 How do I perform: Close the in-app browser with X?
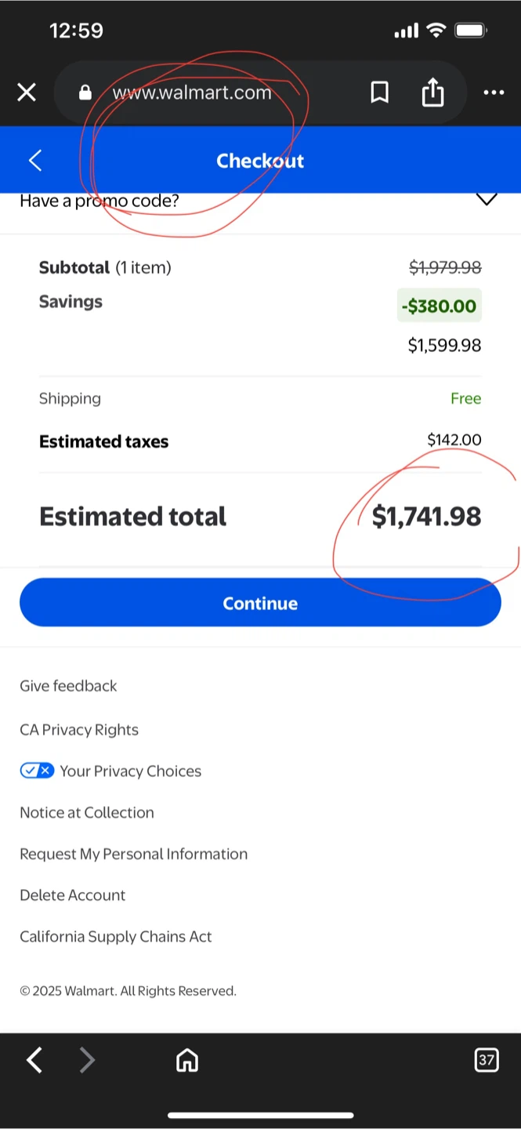pos(27,93)
